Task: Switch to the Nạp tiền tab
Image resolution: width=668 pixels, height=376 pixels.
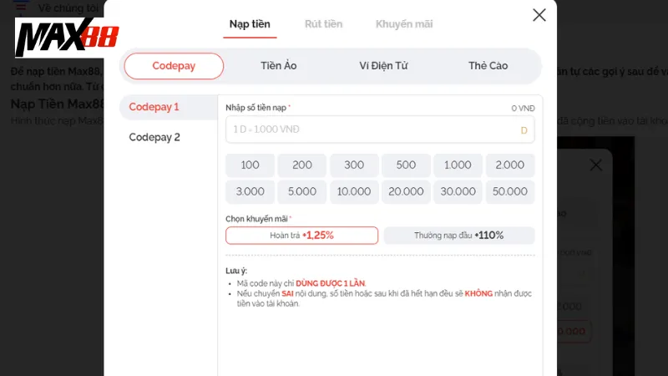Action: click(250, 24)
